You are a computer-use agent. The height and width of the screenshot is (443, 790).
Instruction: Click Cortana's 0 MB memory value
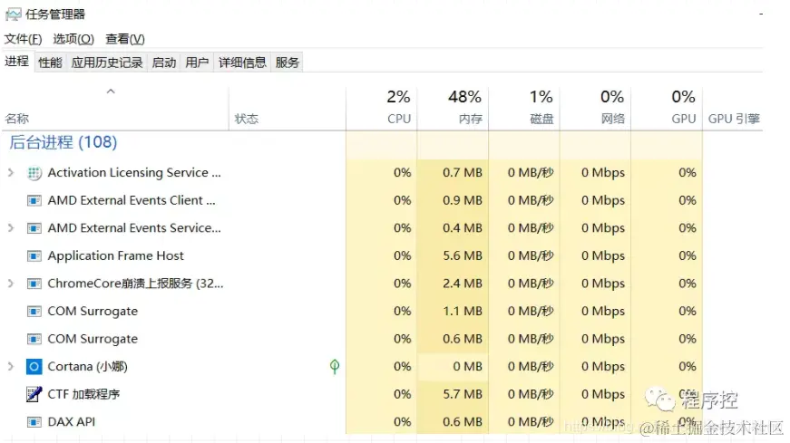coord(467,367)
